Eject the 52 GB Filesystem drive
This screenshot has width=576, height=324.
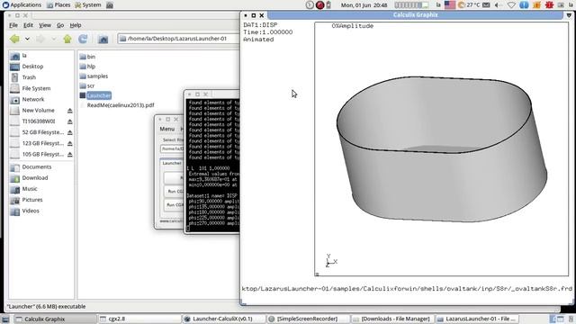coord(70,132)
